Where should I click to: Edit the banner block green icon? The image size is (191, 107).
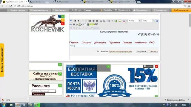pyautogui.click(x=108, y=66)
